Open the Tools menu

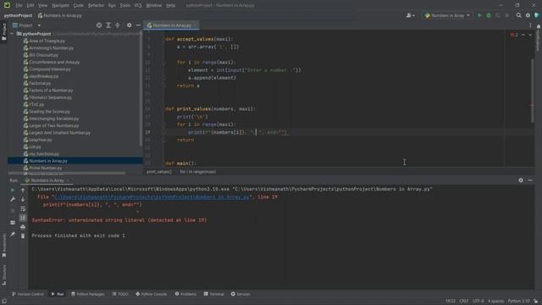click(x=125, y=6)
